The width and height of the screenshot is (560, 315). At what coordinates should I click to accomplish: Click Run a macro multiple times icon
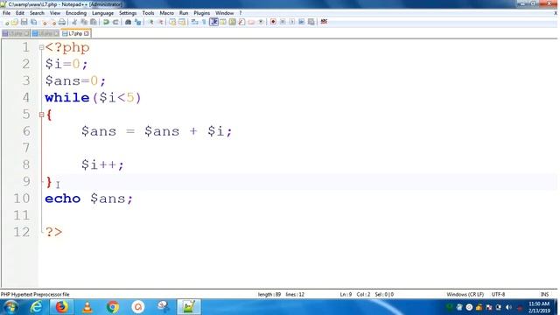coord(301,22)
